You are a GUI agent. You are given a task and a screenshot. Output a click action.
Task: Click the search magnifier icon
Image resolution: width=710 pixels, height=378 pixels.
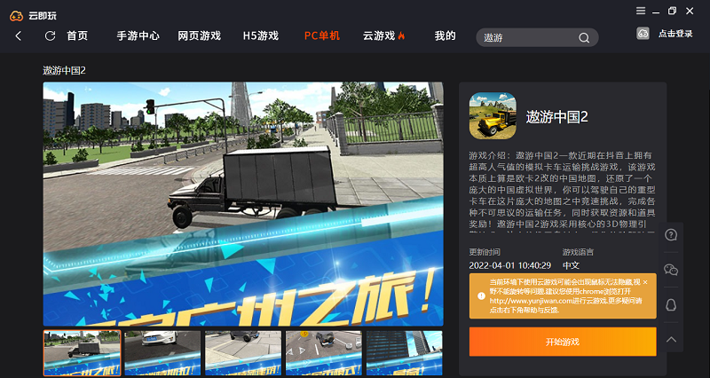click(x=584, y=38)
